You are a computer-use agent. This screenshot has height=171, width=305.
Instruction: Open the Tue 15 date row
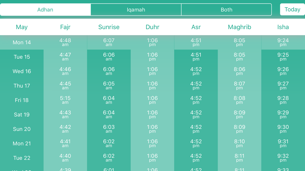[22, 57]
